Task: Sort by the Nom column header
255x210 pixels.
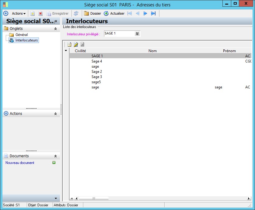Action: click(152, 51)
